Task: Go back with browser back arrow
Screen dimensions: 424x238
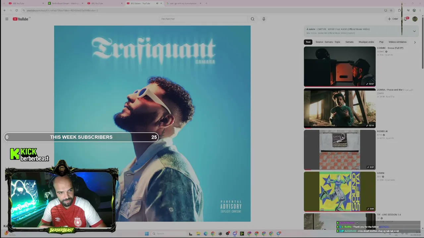Action: (4, 10)
